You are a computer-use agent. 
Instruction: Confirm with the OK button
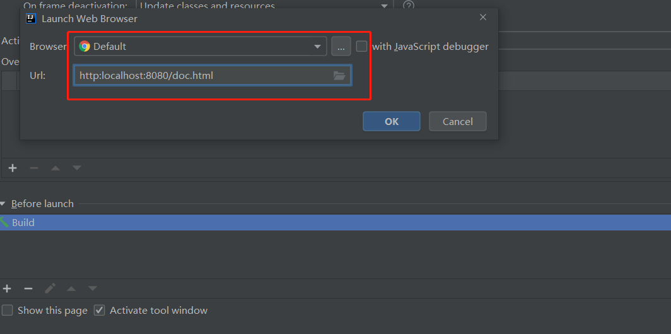[x=392, y=121]
